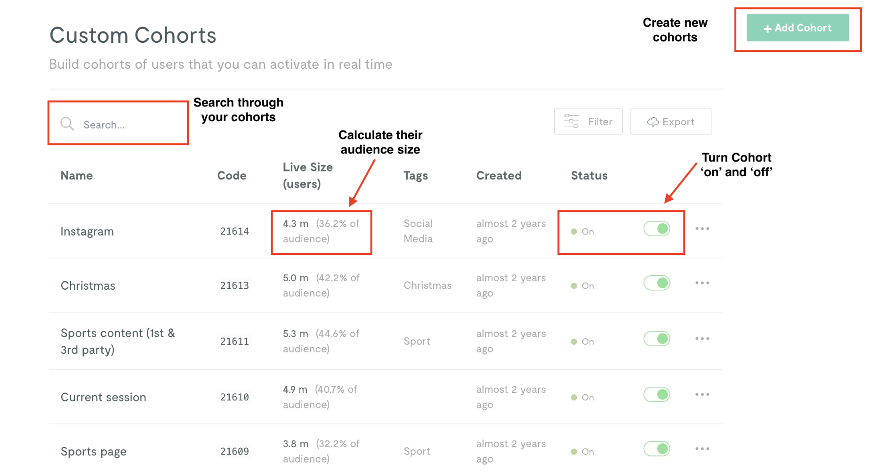Toggle off the Sports content cohort status

(x=657, y=338)
